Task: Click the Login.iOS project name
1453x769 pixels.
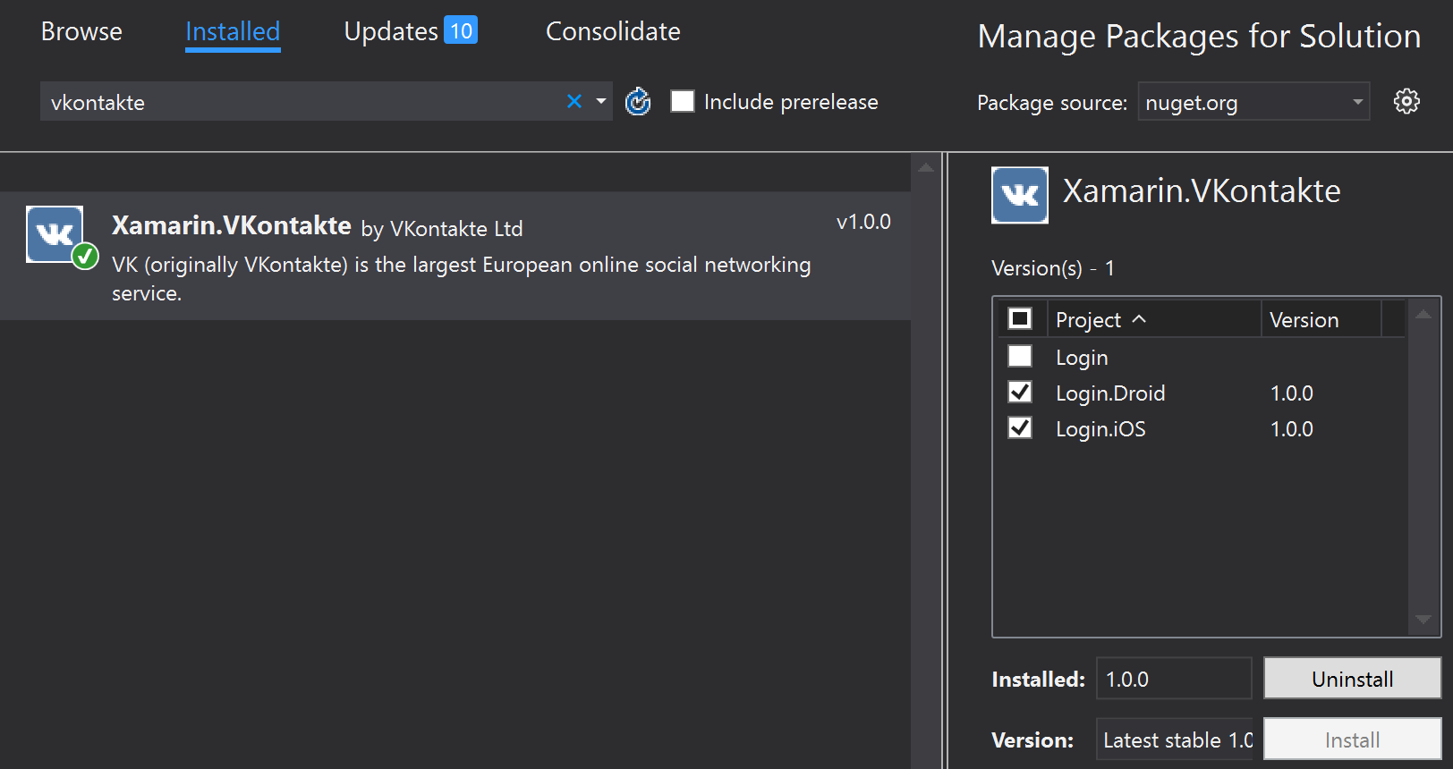Action: click(x=1100, y=428)
